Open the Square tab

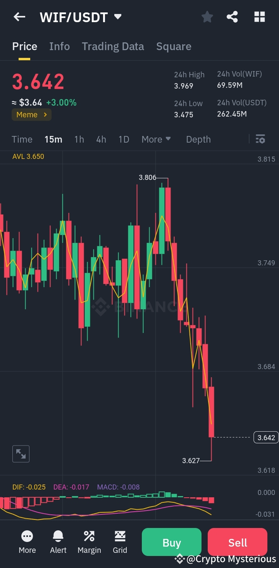point(174,46)
